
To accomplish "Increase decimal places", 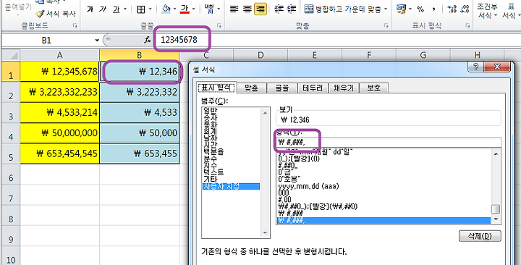I will click(x=452, y=9).
